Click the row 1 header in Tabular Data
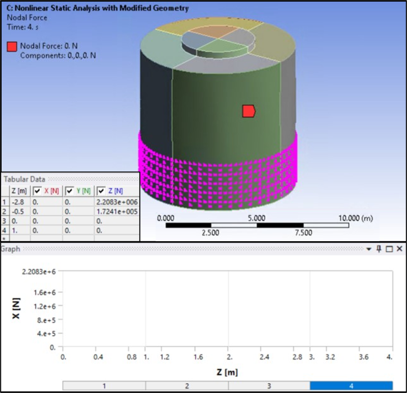 tap(4, 201)
